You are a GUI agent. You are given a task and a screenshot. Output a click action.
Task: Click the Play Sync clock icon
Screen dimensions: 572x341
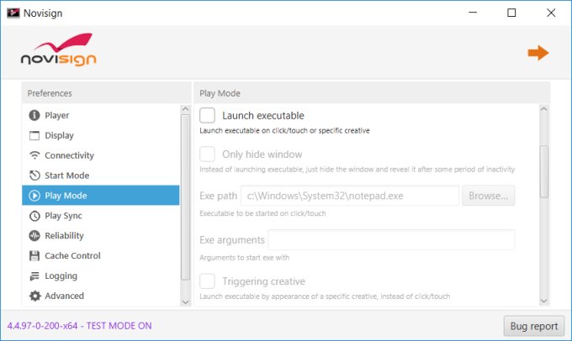pos(34,216)
